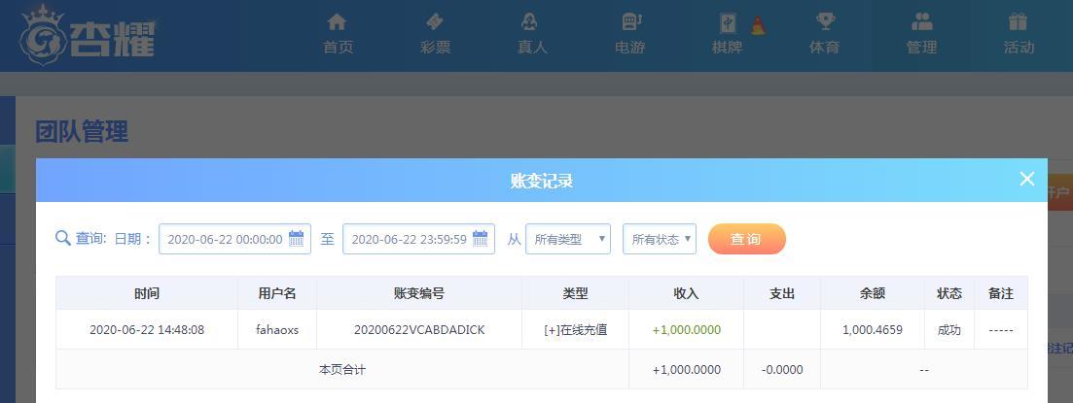
Task: Click the 支出 column header
Action: [782, 293]
